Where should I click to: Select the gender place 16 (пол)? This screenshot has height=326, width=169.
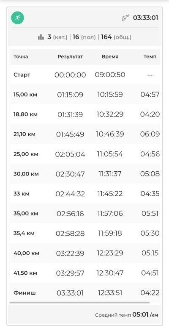(84, 37)
